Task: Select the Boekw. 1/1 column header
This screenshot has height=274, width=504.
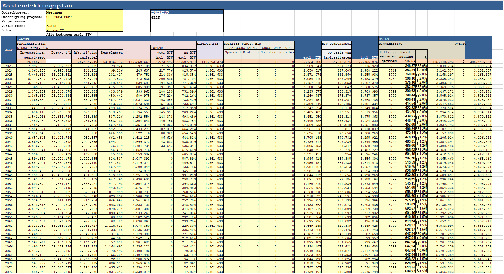Action: tap(59, 52)
